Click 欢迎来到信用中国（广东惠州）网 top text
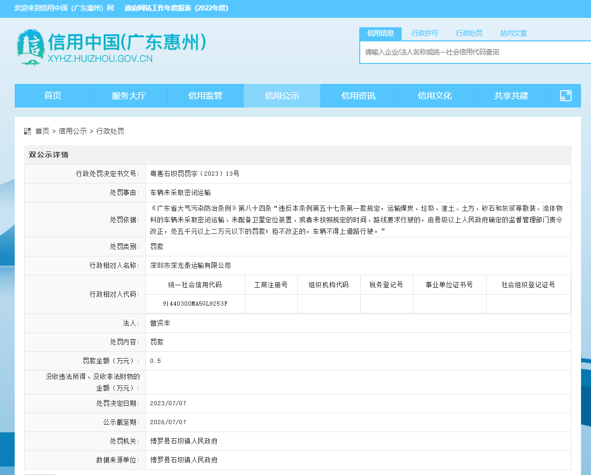591x475 pixels. coord(64,8)
